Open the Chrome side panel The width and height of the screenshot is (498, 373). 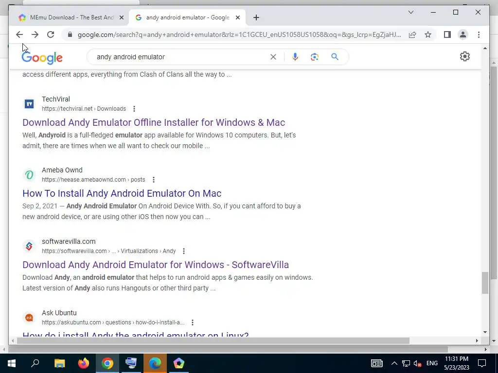click(x=447, y=34)
